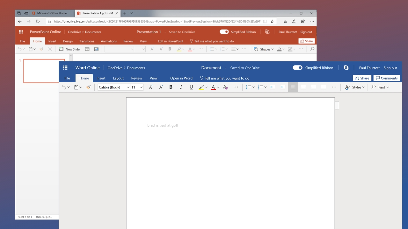408x229 pixels.
Task: Switch to View tab in Word
Action: [x=154, y=78]
